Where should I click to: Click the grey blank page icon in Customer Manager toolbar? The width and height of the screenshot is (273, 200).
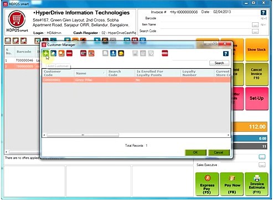(105, 53)
